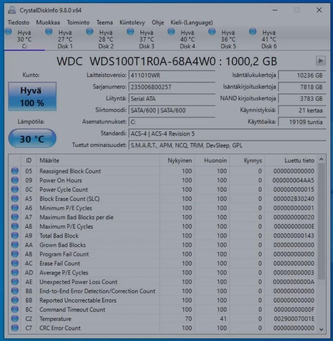333x341 pixels.
Task: Click the status orb for Command Timeout Count
Action: [x=15, y=309]
